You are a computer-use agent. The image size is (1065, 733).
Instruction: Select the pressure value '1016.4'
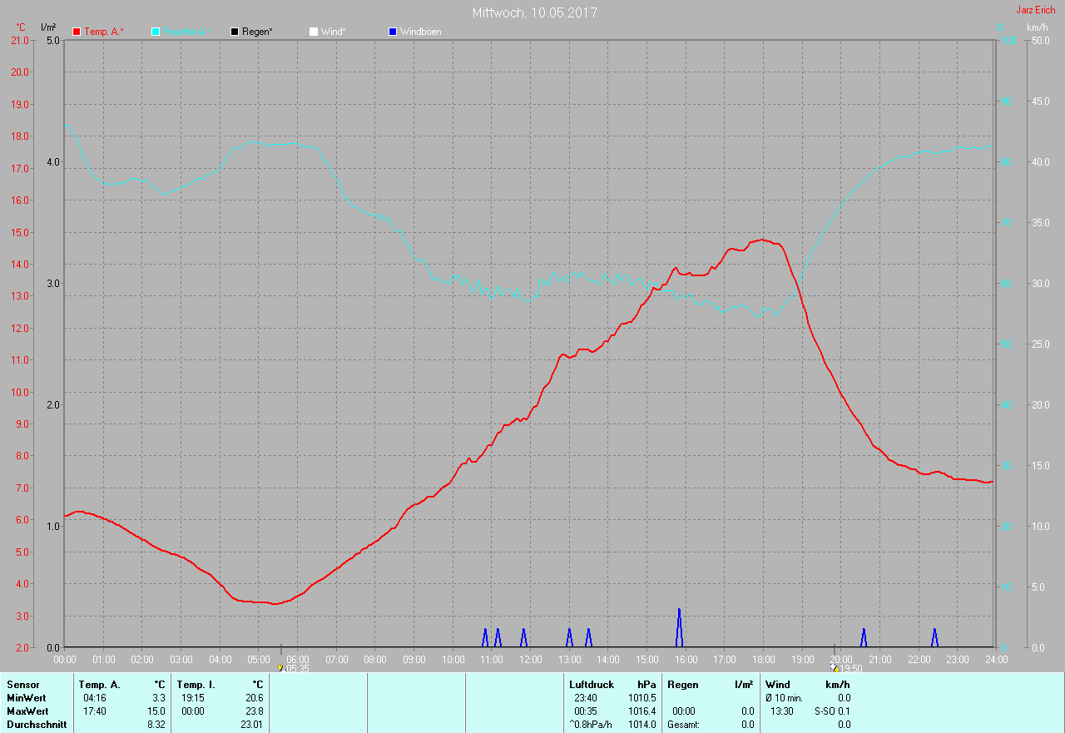[x=642, y=711]
